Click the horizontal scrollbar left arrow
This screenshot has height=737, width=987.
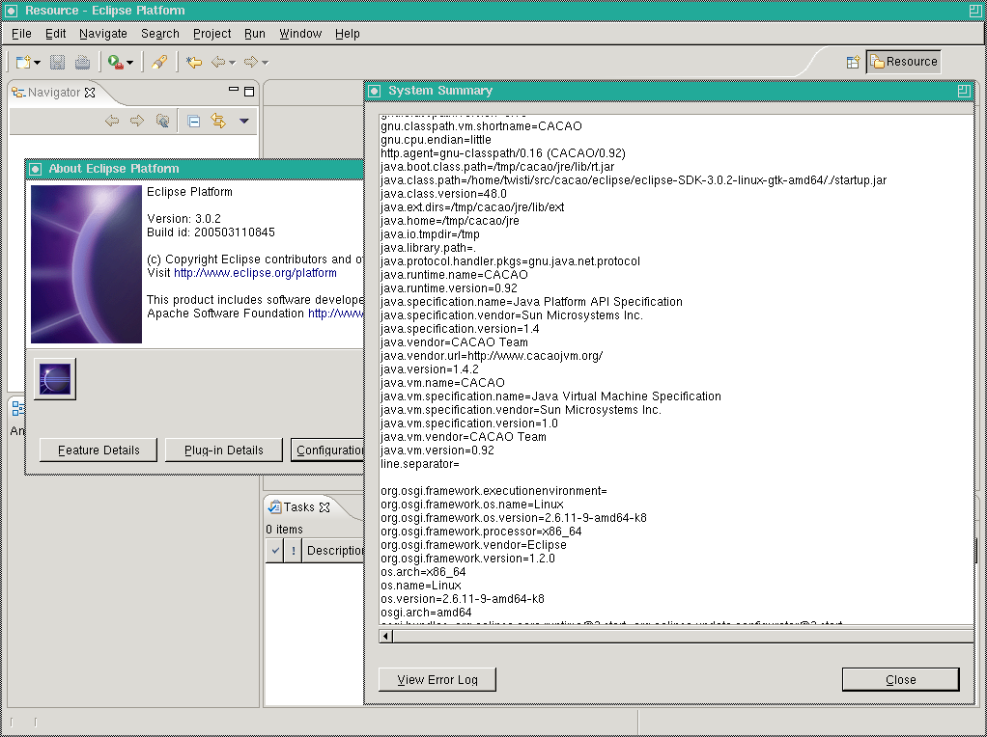tap(386, 636)
